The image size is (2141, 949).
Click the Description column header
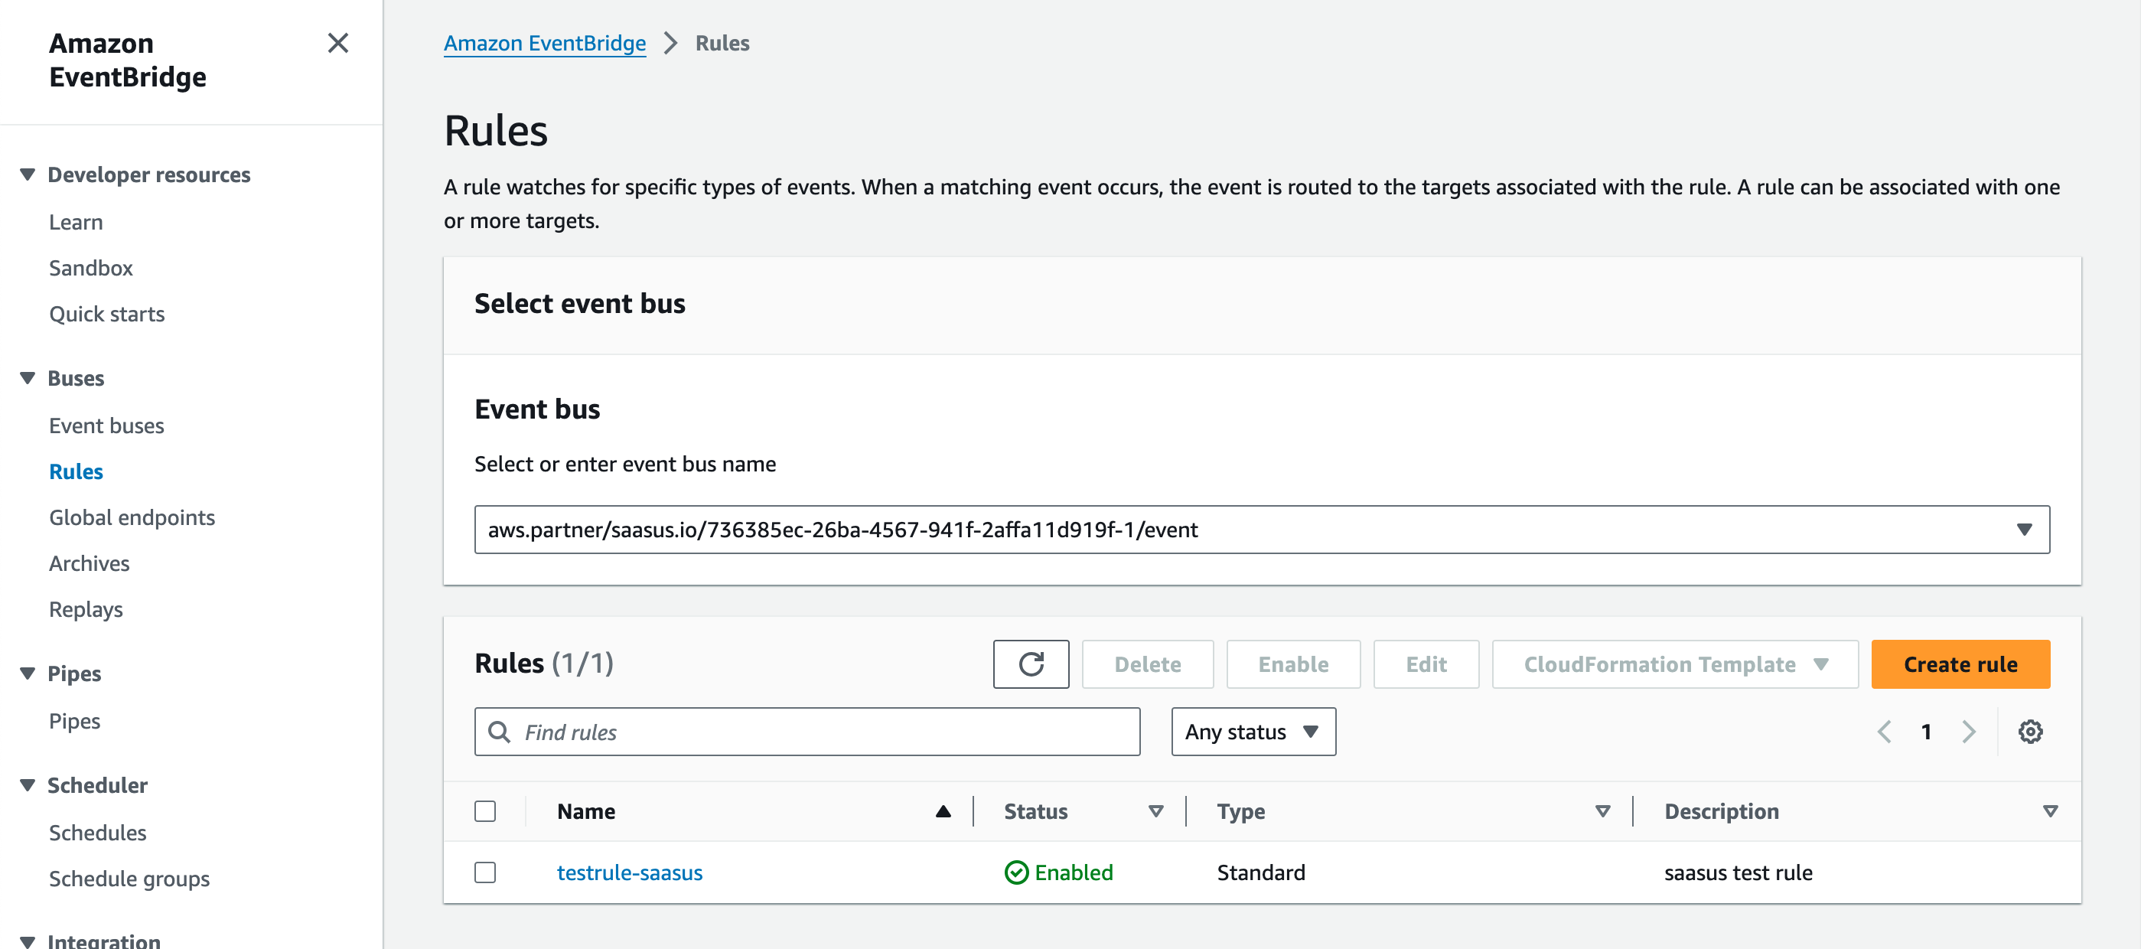pyautogui.click(x=1721, y=811)
